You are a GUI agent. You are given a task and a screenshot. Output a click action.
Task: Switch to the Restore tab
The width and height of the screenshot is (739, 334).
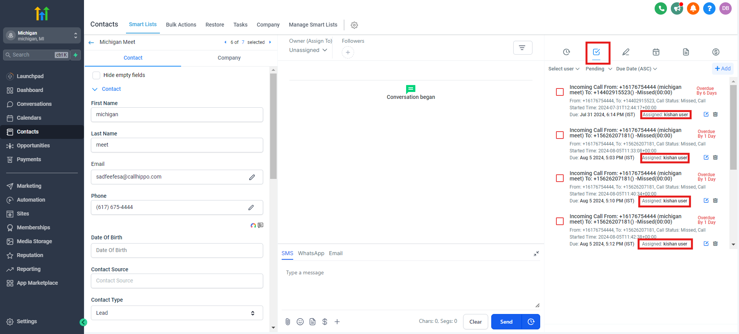coord(215,25)
